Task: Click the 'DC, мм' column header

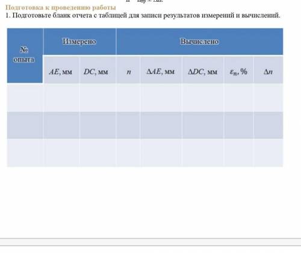Action: pos(98,70)
